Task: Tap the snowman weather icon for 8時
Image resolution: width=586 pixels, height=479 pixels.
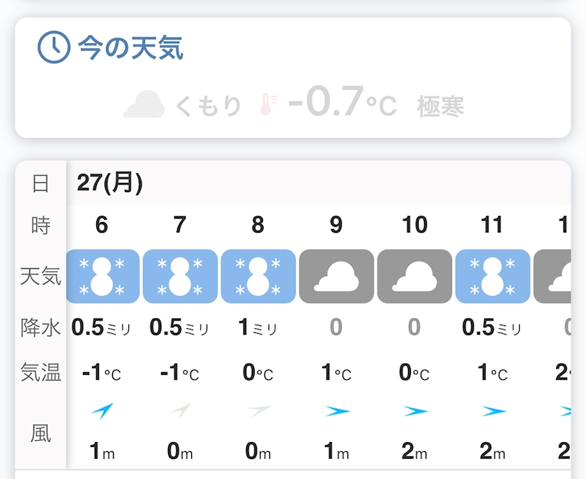Action: pyautogui.click(x=258, y=276)
